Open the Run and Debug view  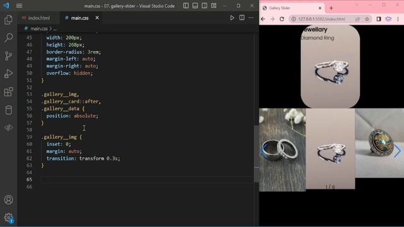[8, 74]
